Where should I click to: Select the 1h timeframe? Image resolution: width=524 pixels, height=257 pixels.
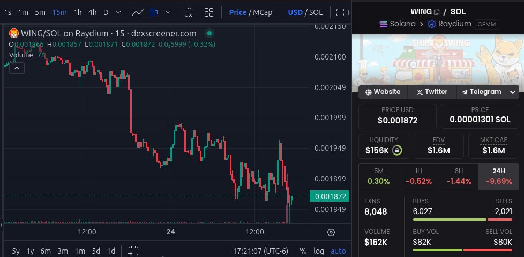click(78, 13)
